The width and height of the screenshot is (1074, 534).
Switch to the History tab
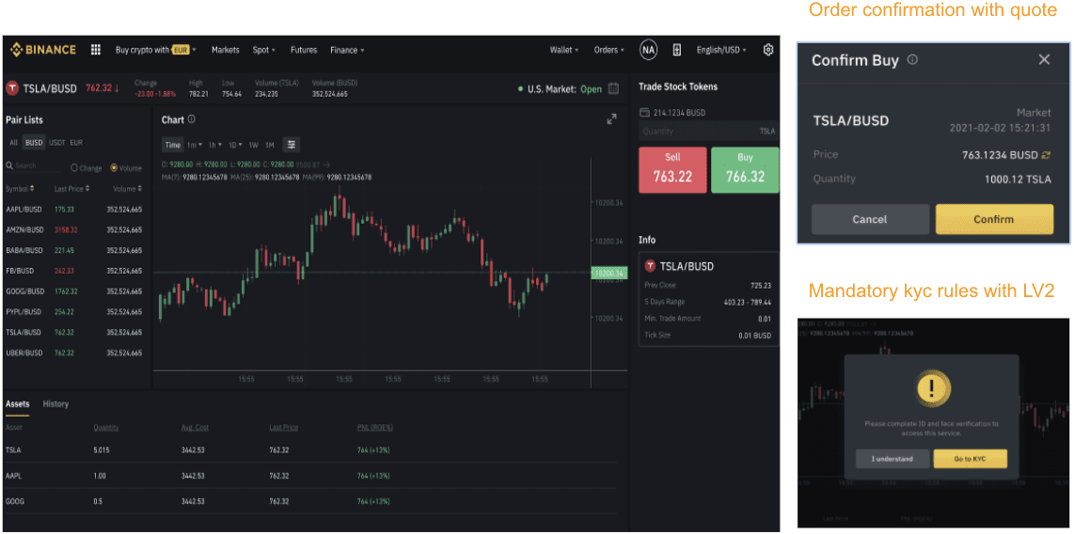[55, 404]
